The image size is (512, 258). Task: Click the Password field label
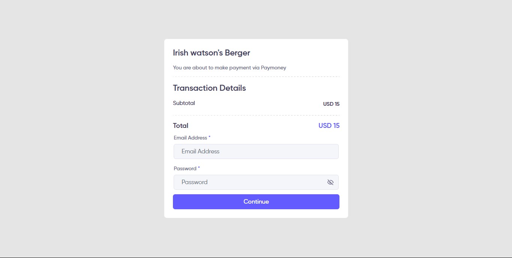pyautogui.click(x=185, y=168)
